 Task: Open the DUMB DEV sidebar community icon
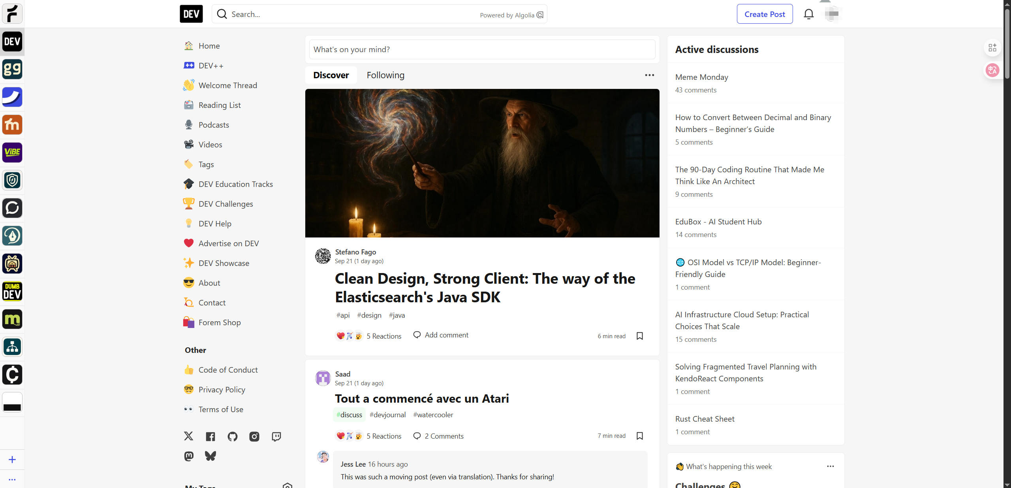coord(12,292)
